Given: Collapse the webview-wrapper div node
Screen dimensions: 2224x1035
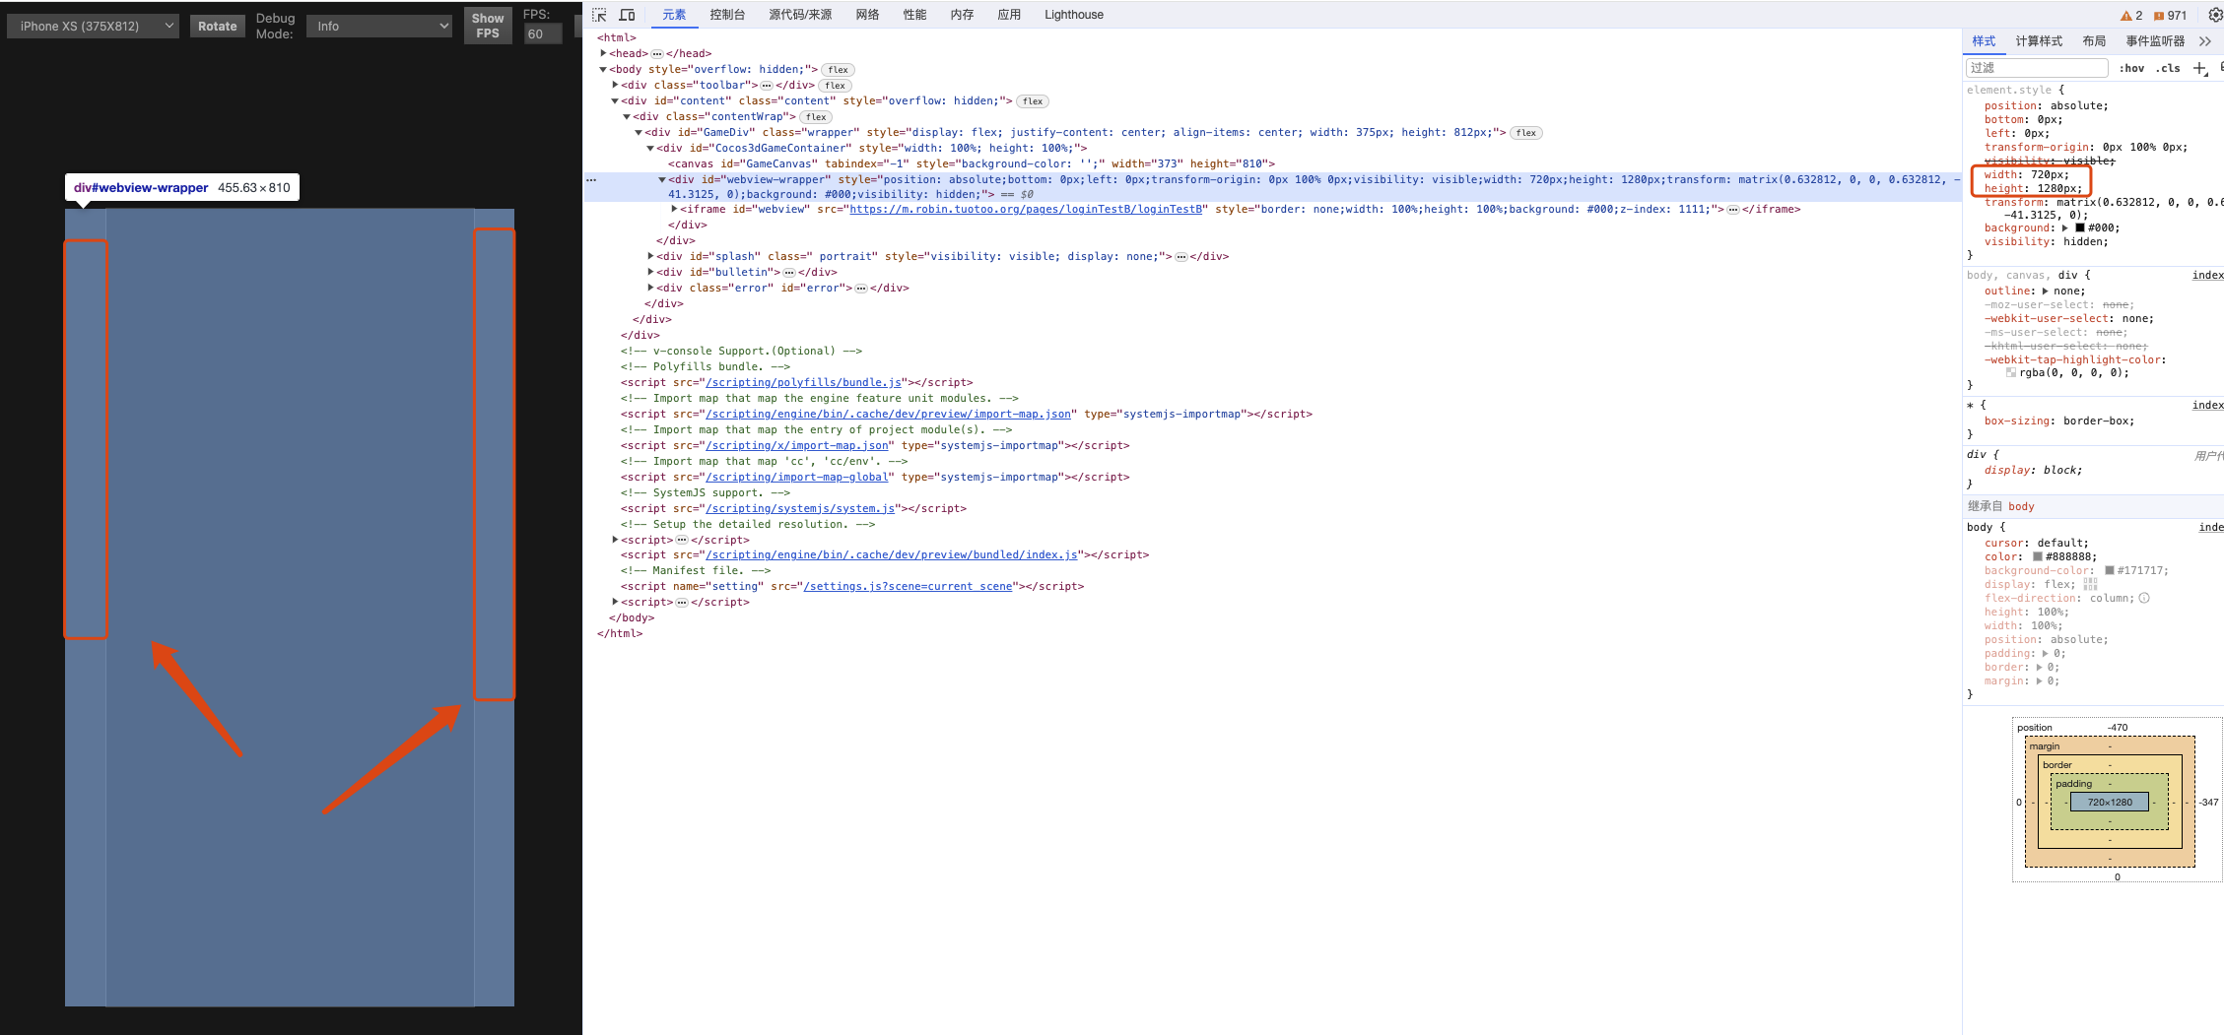Looking at the screenshot, I should click(662, 179).
